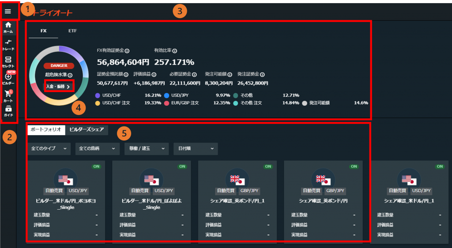Image resolution: width=452 pixels, height=248 pixels.
Task: Click the 56,864,604円 margin value
Action: [123, 62]
